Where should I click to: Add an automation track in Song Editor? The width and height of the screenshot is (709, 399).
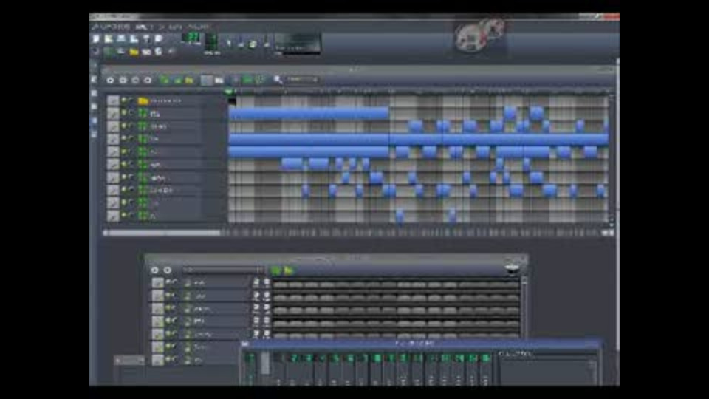click(x=190, y=81)
